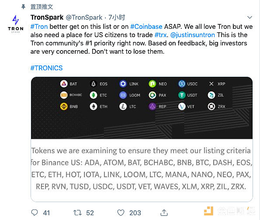The height and width of the screenshot is (220, 260).
Task: Click the TronSpark profile avatar
Action: click(16, 24)
